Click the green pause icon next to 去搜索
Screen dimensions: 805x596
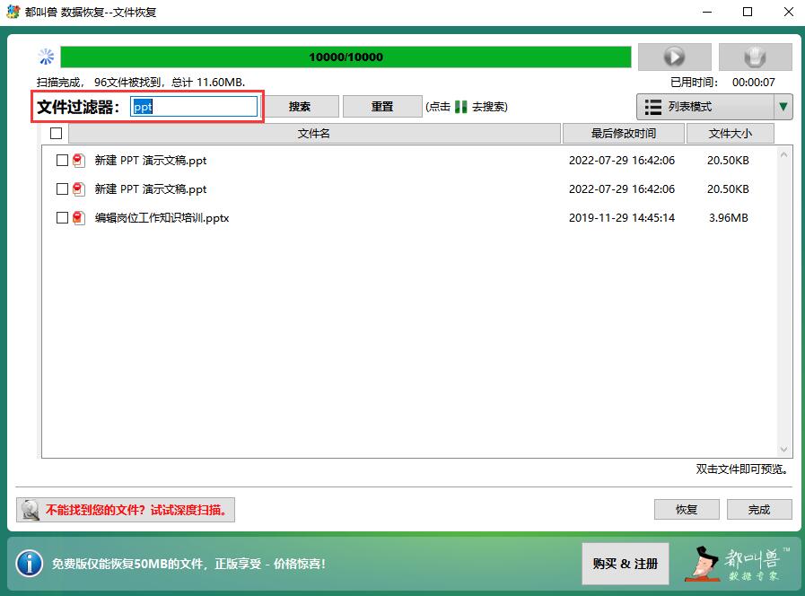[460, 106]
